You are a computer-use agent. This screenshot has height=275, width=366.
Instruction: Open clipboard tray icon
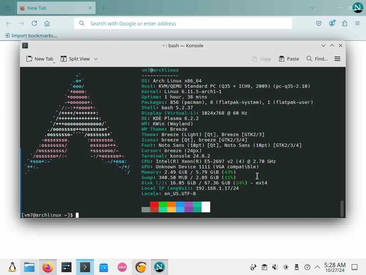(x=264, y=267)
